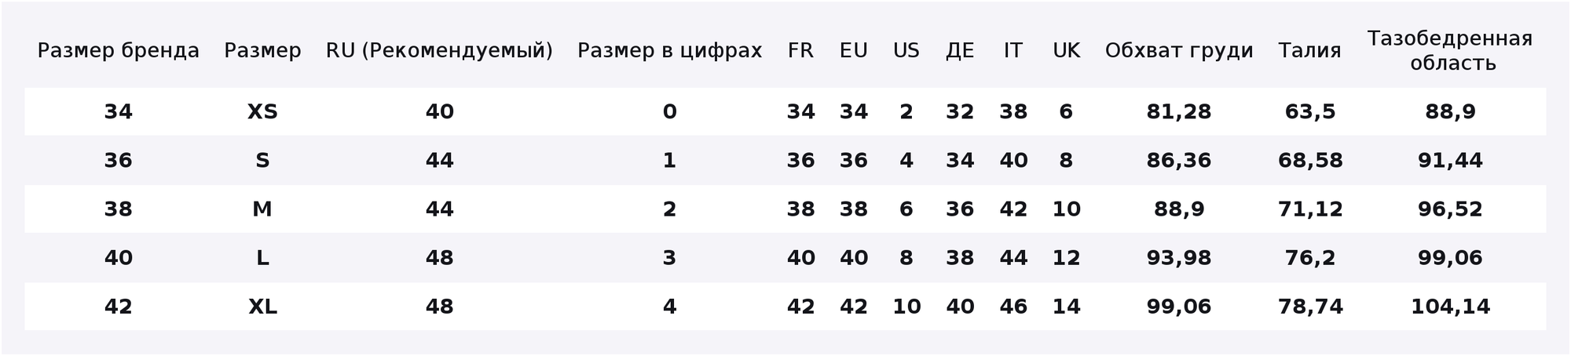The height and width of the screenshot is (356, 1571).
Task: Click UK size 14 cell
Action: 1066,307
